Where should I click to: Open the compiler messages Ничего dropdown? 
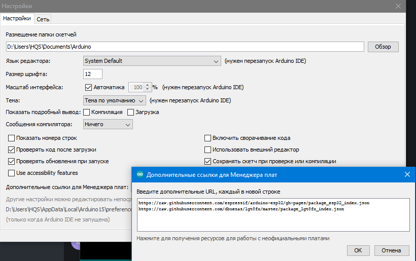click(108, 124)
